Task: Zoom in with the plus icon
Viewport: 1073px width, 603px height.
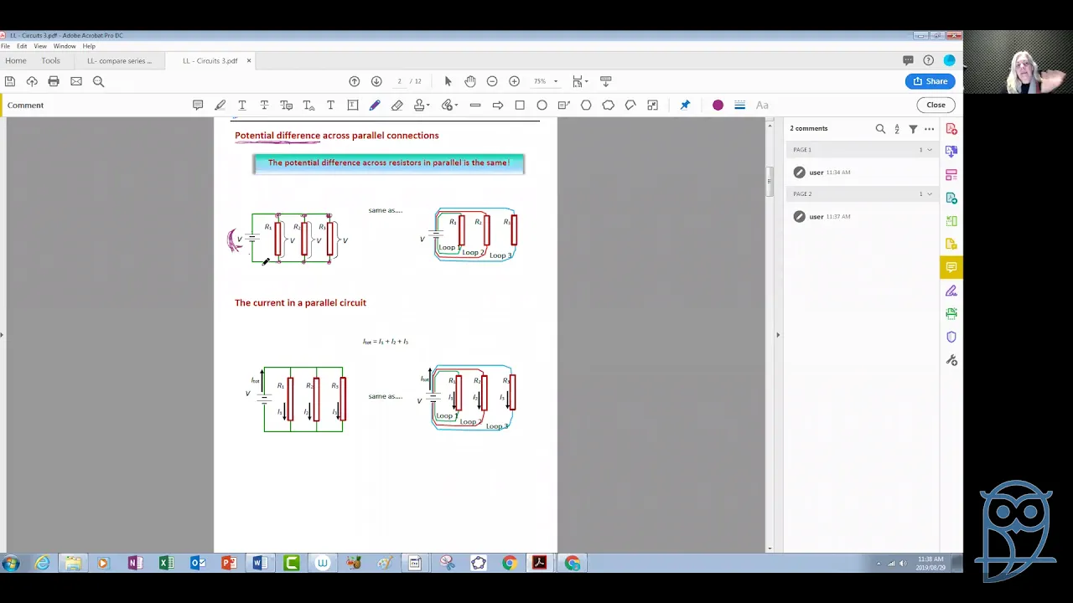Action: 514,81
